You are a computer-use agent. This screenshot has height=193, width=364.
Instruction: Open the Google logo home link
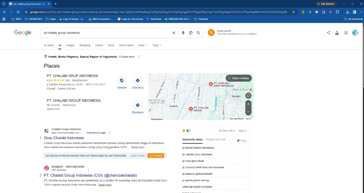pyautogui.click(x=23, y=33)
